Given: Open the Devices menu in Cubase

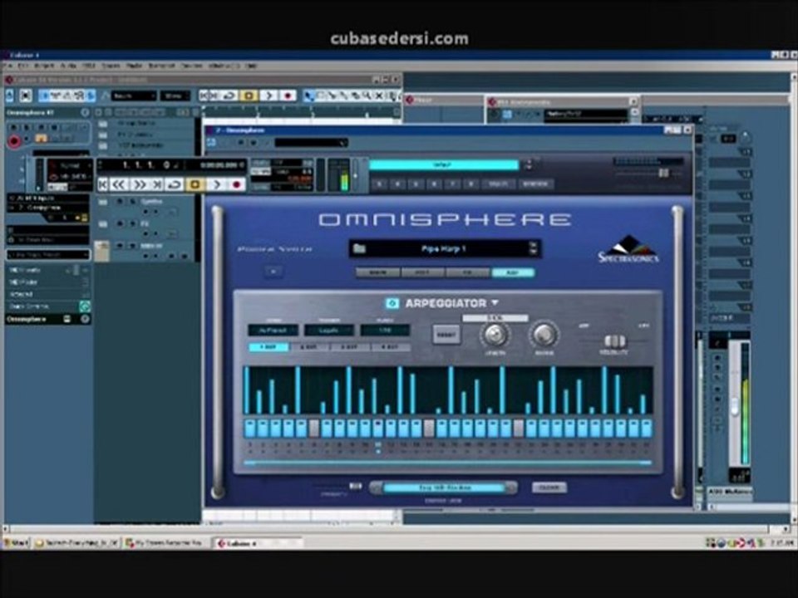Looking at the screenshot, I should pos(192,66).
